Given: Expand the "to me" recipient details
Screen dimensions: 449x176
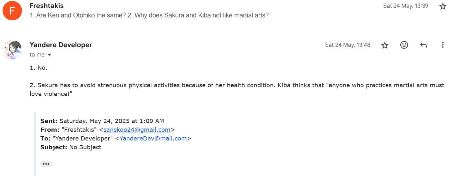Looking at the screenshot, I should pyautogui.click(x=49, y=55).
